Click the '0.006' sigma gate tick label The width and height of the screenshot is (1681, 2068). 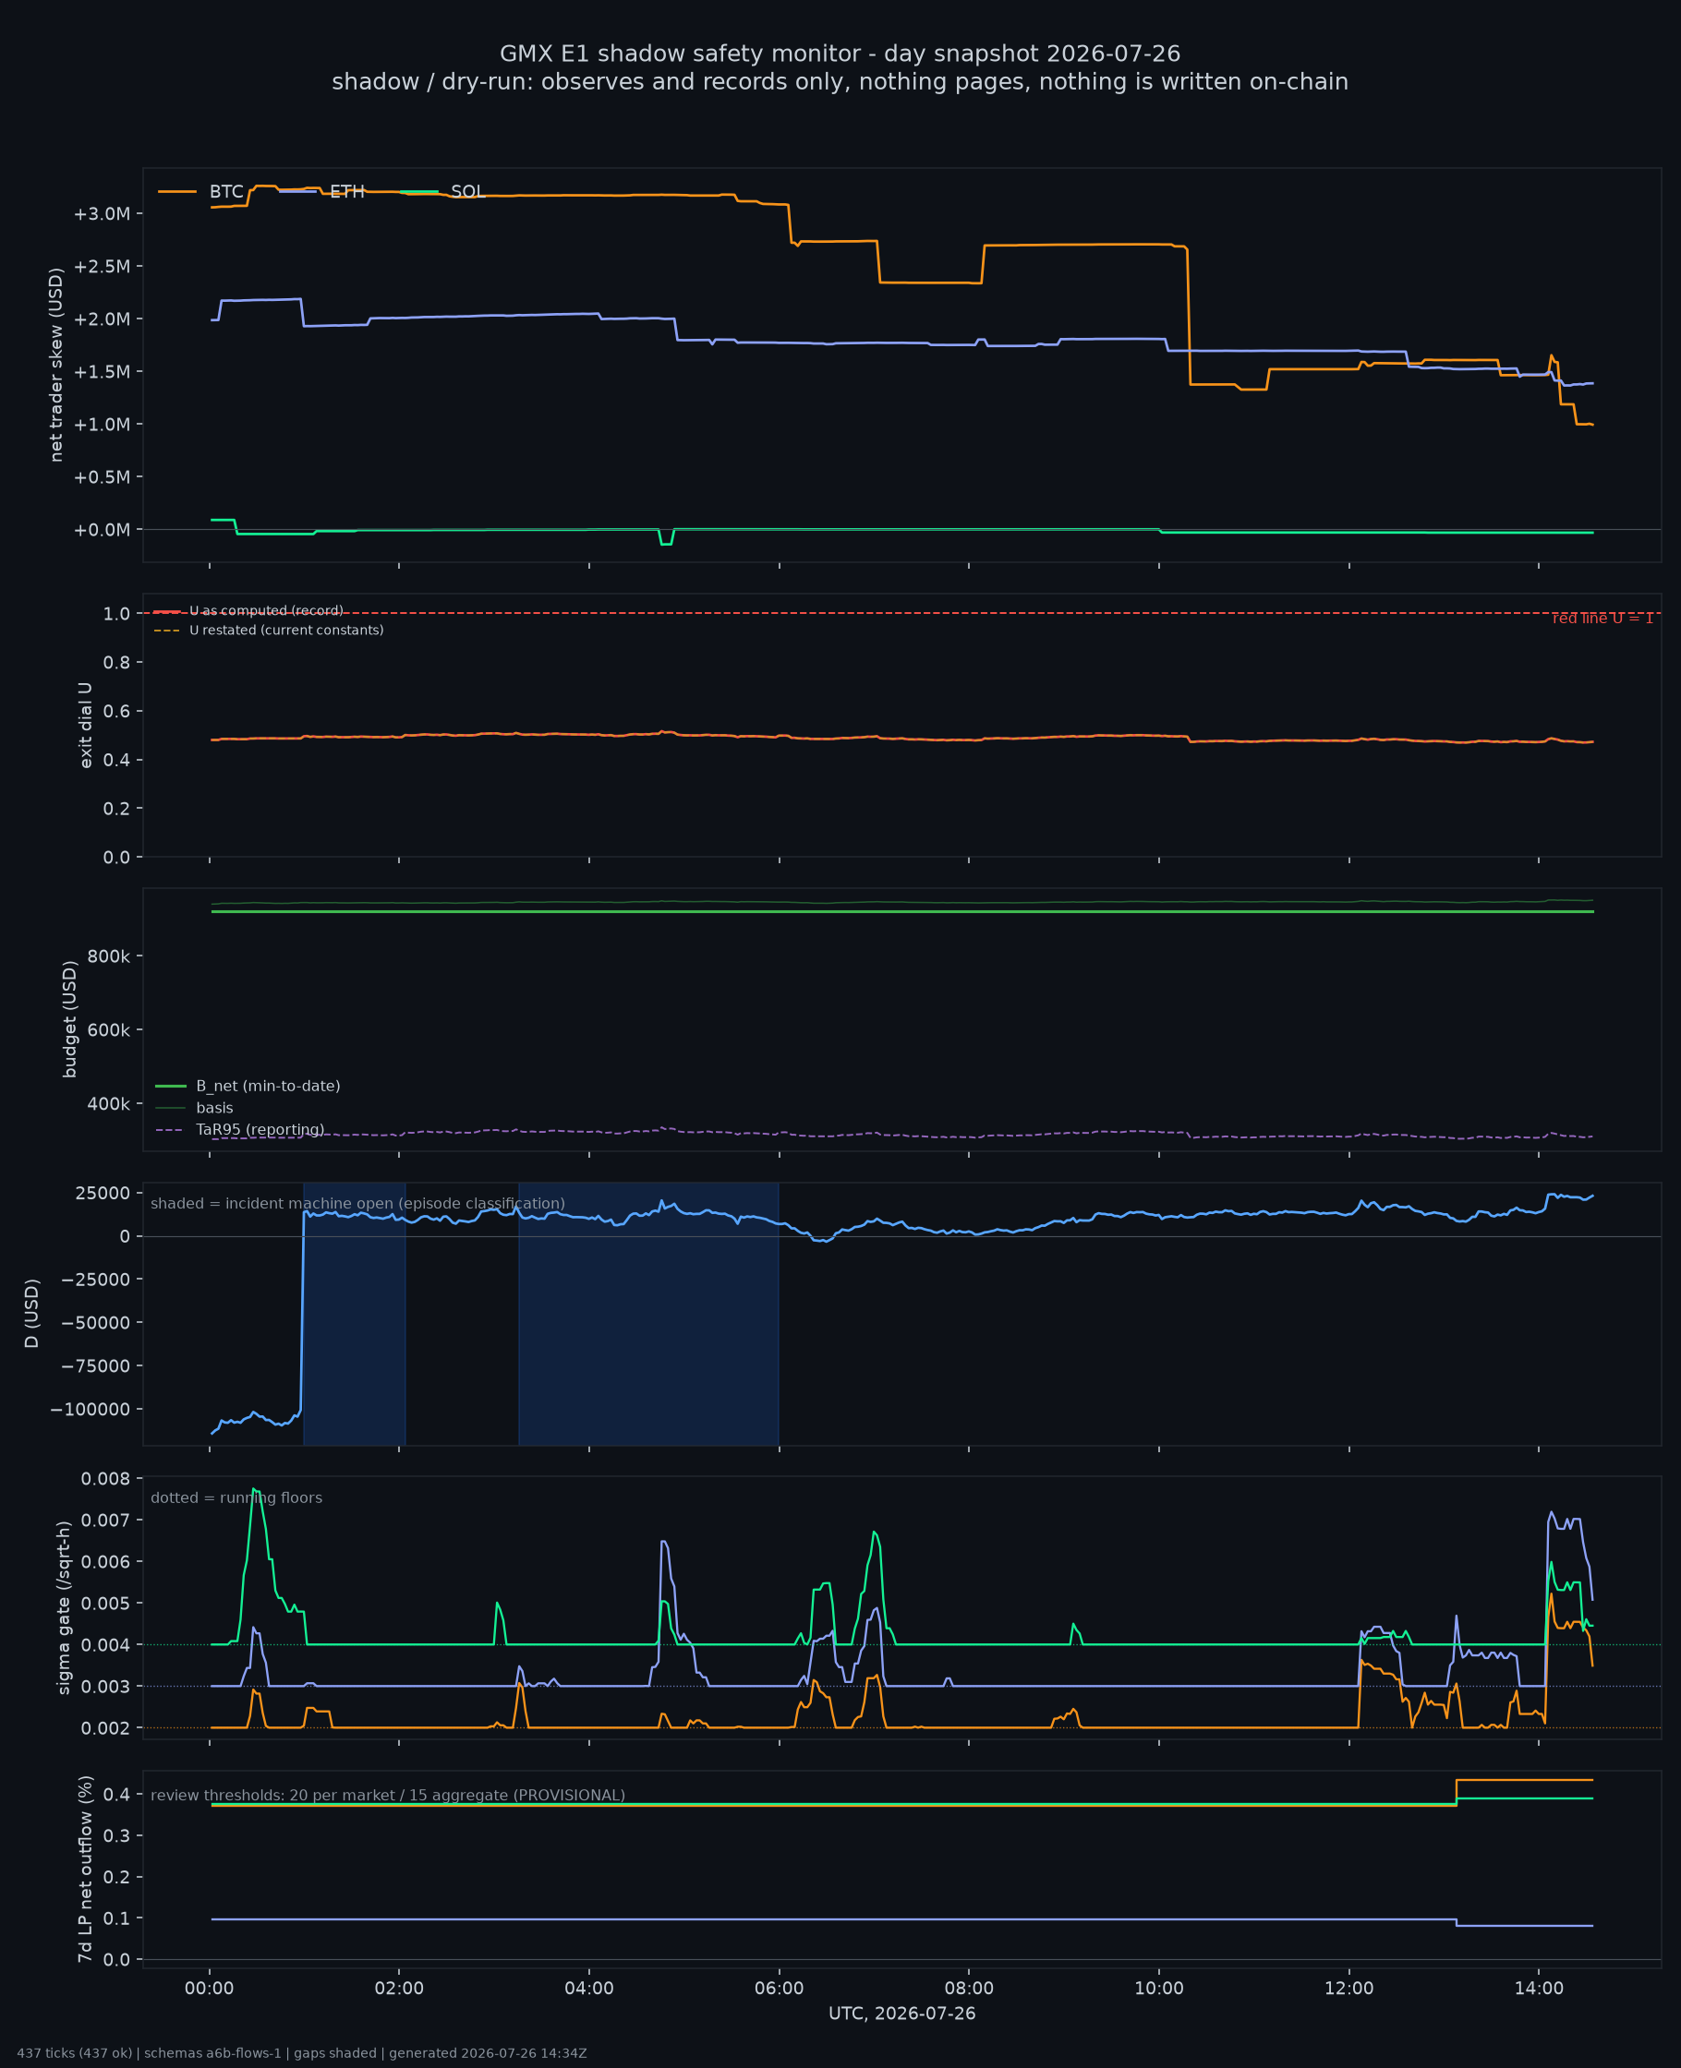[105, 1562]
